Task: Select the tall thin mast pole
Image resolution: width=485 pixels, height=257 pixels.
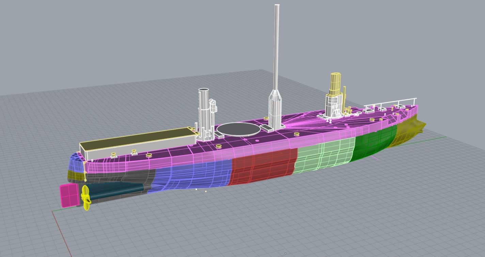Action: [x=277, y=48]
